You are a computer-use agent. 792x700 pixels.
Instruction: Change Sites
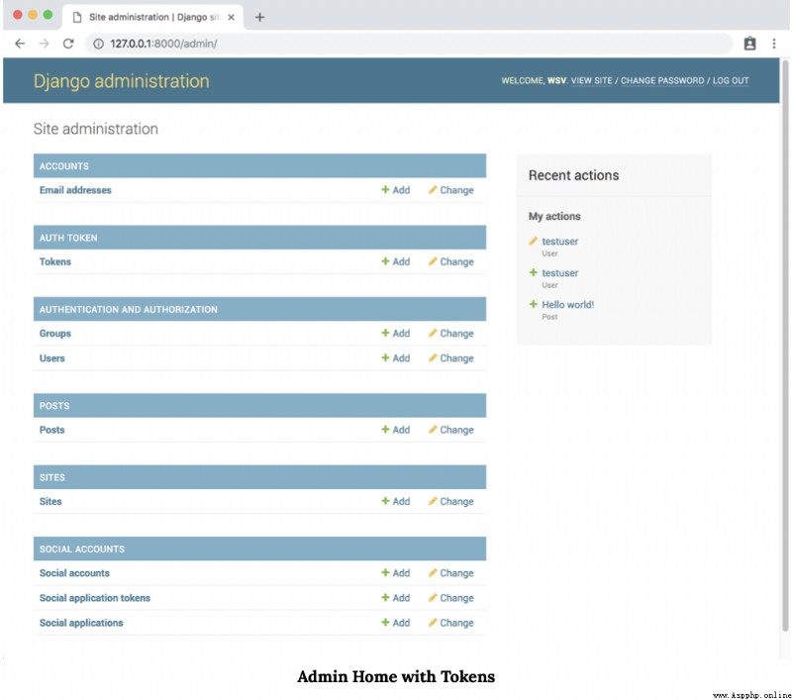click(x=451, y=502)
